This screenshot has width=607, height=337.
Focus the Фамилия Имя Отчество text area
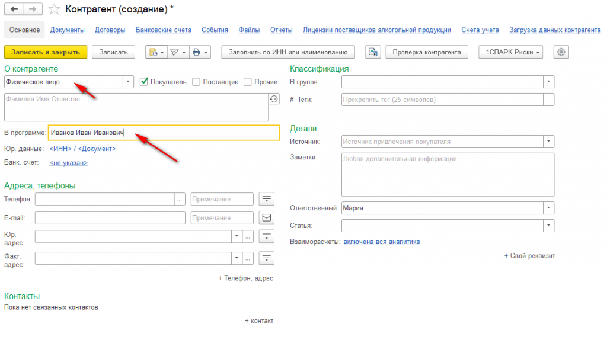pos(136,107)
